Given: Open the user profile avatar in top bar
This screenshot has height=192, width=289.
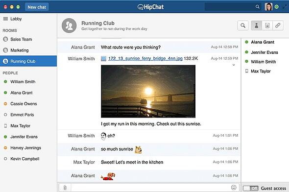Looking at the screenshot, I should pos(268,7).
